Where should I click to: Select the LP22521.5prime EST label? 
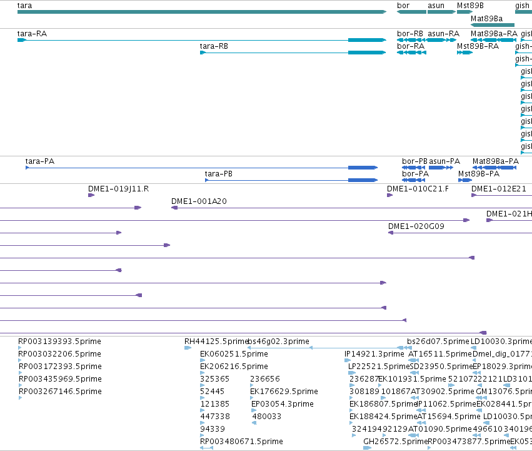pyautogui.click(x=379, y=367)
